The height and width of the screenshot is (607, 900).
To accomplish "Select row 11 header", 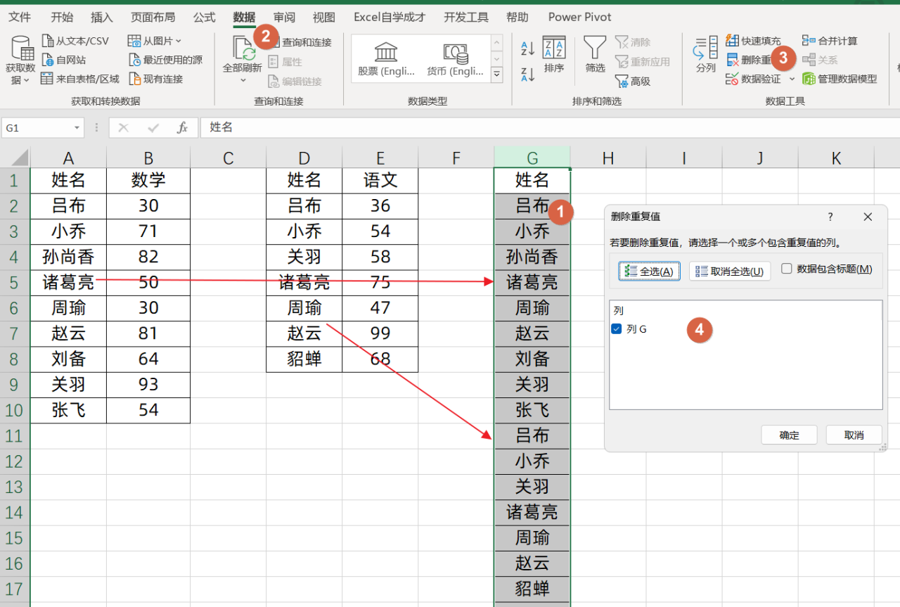I will [x=15, y=436].
